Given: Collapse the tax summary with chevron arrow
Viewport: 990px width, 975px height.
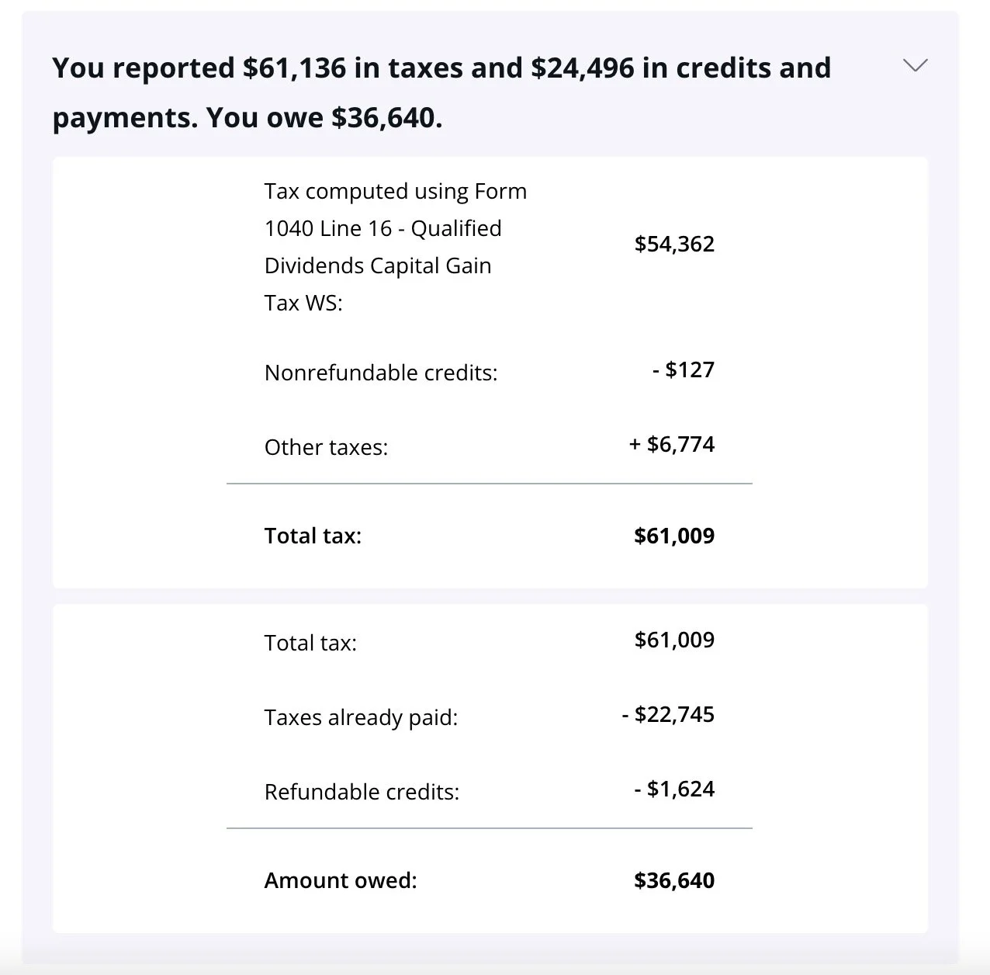Looking at the screenshot, I should coord(916,66).
